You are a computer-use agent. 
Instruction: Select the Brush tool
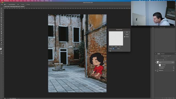click(1, 23)
